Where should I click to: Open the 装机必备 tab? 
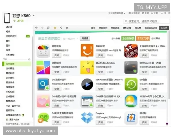point(127,28)
